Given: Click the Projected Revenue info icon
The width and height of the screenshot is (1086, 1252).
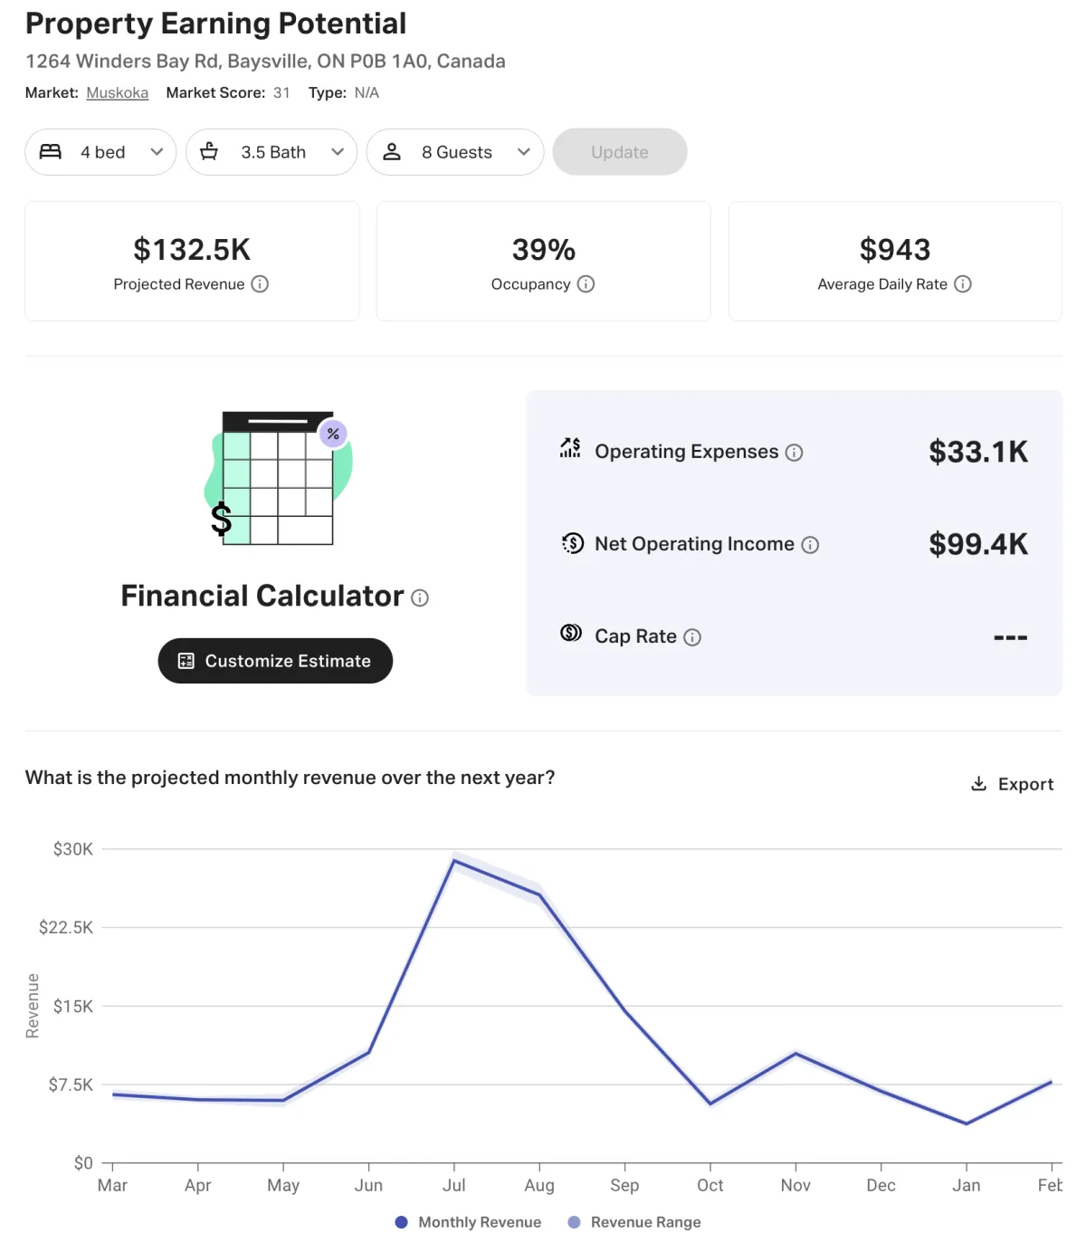Looking at the screenshot, I should coord(260,284).
